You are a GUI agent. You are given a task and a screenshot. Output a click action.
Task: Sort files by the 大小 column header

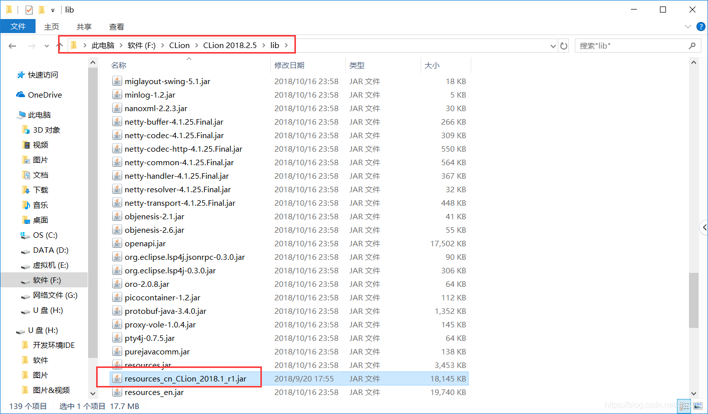432,65
